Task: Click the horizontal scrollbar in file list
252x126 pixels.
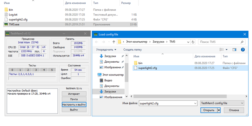Action: [x=180, y=96]
